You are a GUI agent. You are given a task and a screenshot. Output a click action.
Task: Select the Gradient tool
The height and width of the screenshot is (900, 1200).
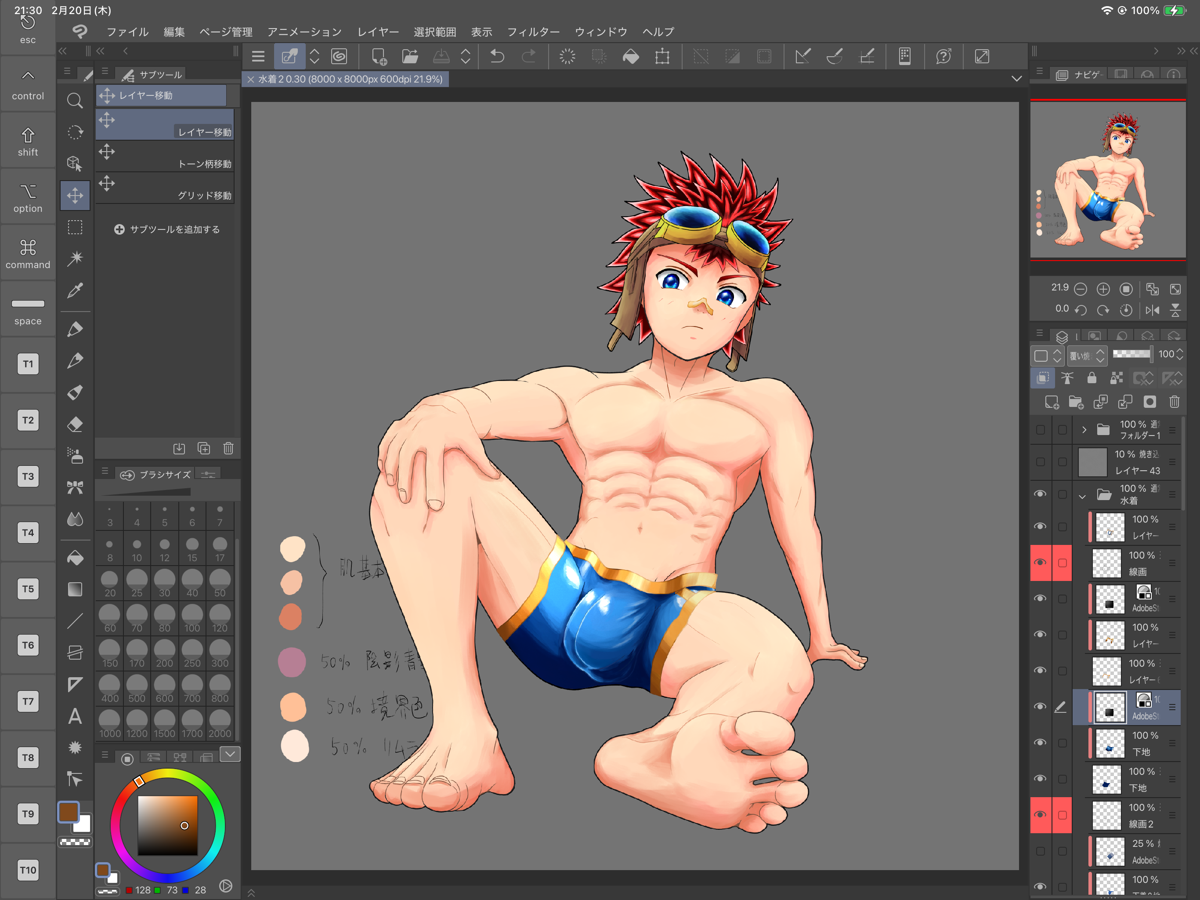tap(75, 589)
